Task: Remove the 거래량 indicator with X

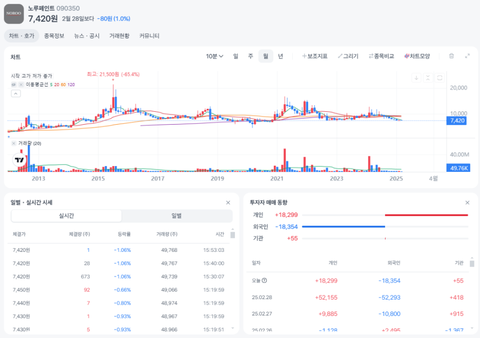Action: 13,143
